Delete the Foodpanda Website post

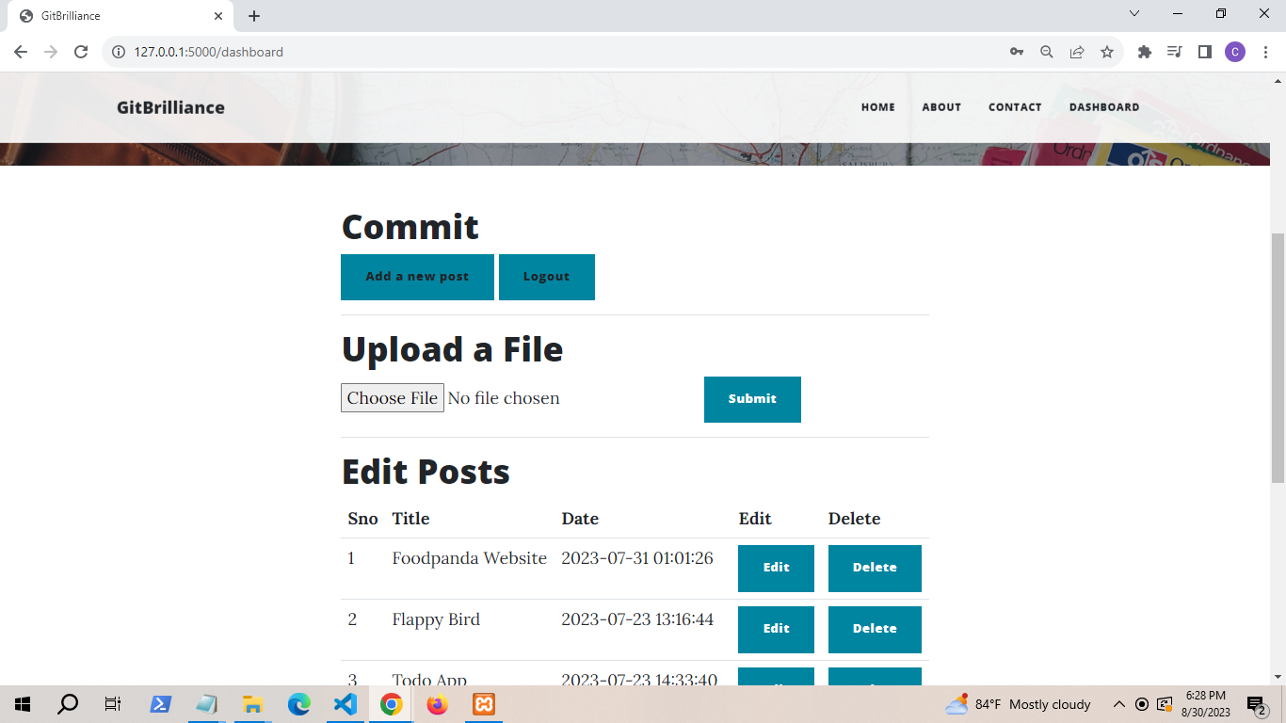click(x=875, y=568)
